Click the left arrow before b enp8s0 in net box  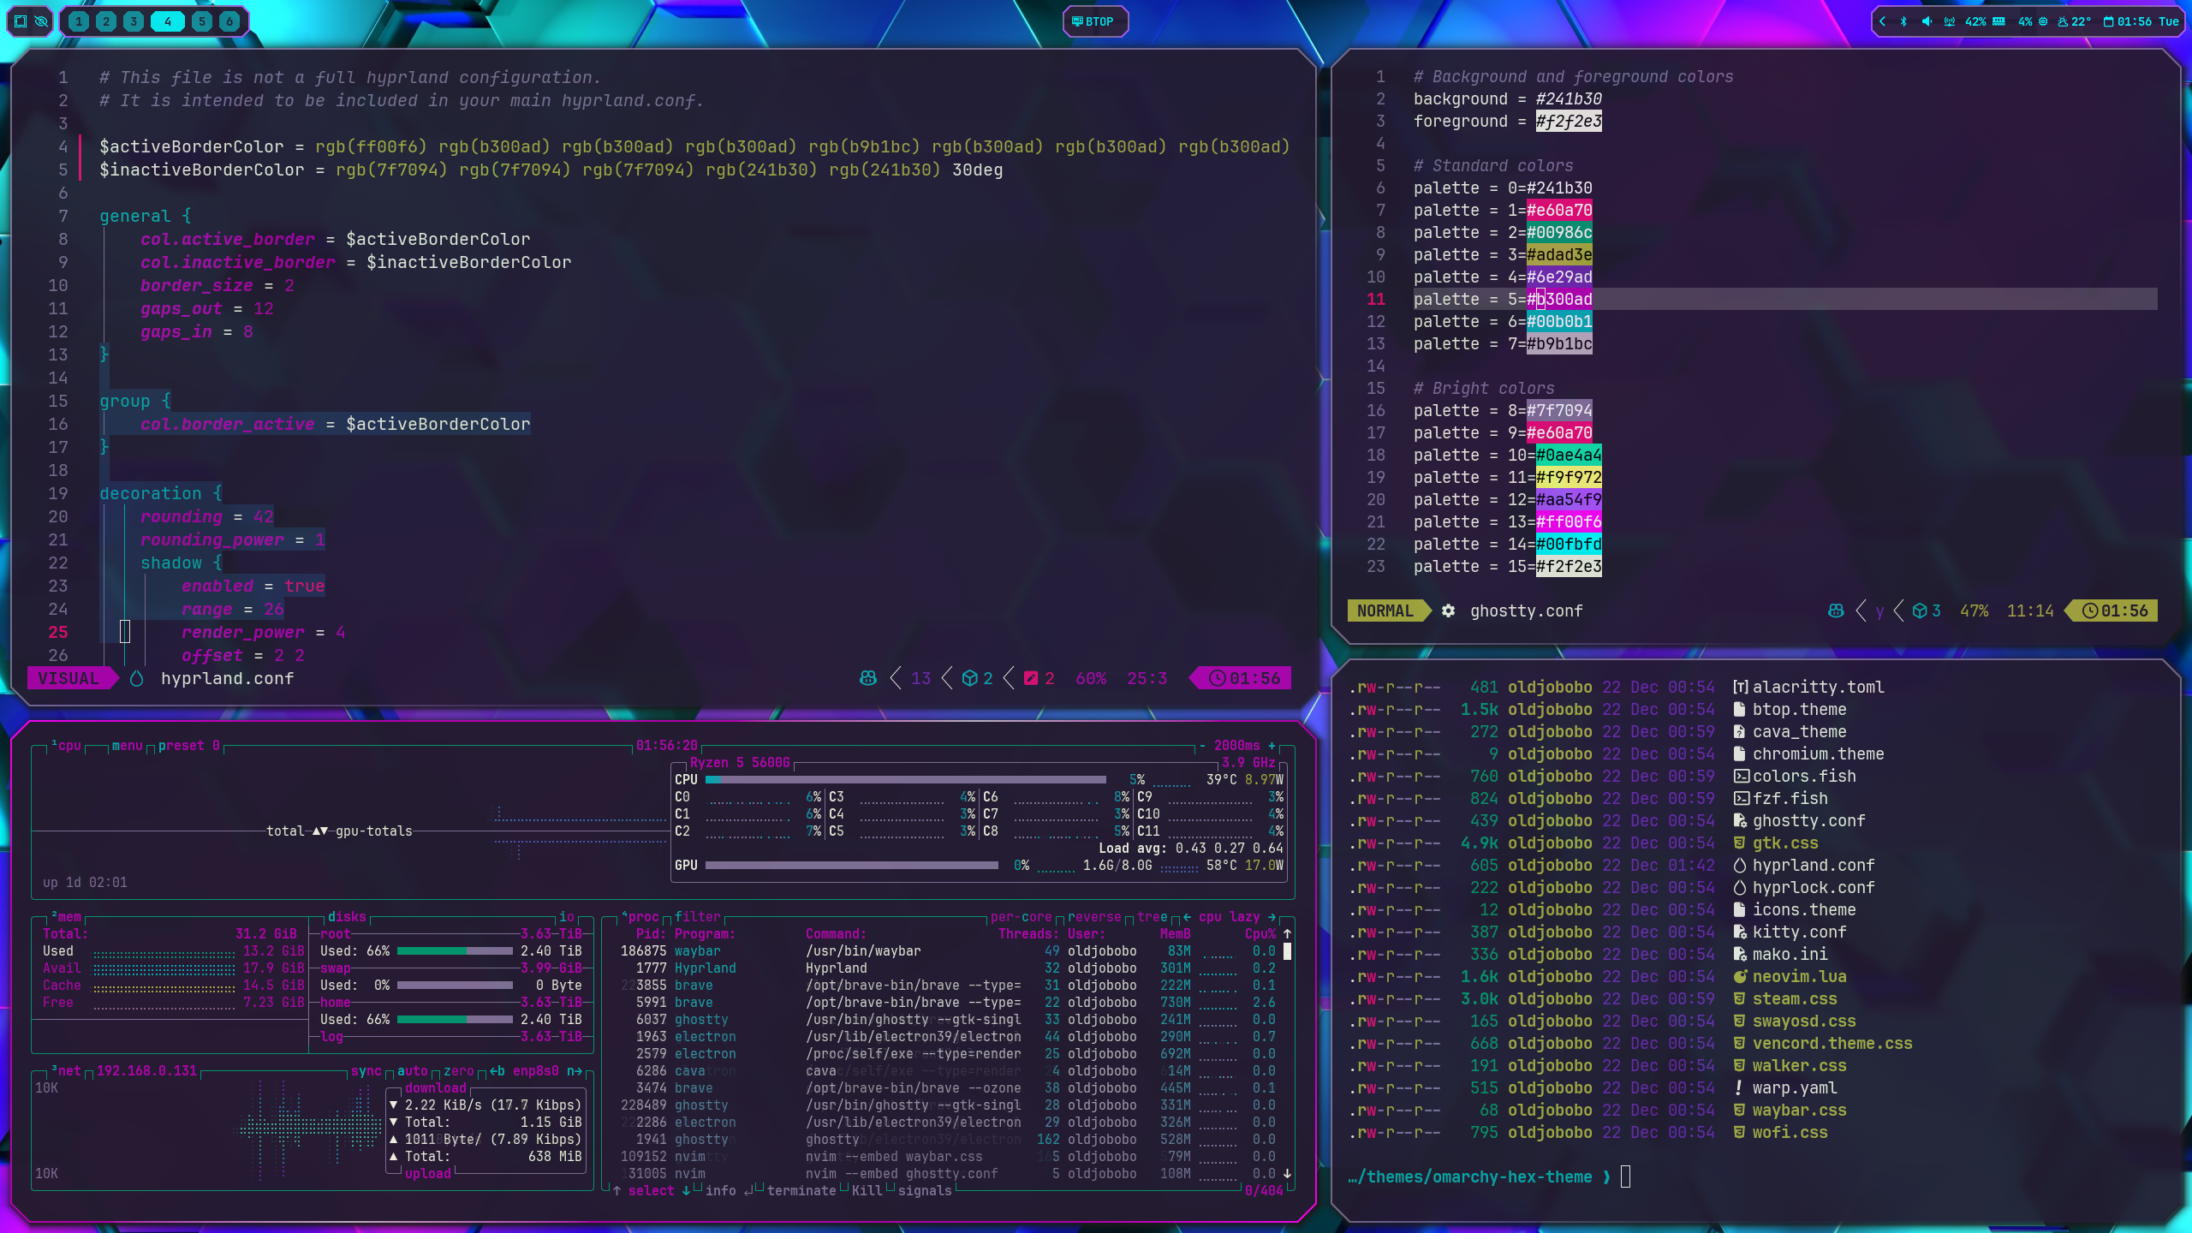click(493, 1071)
